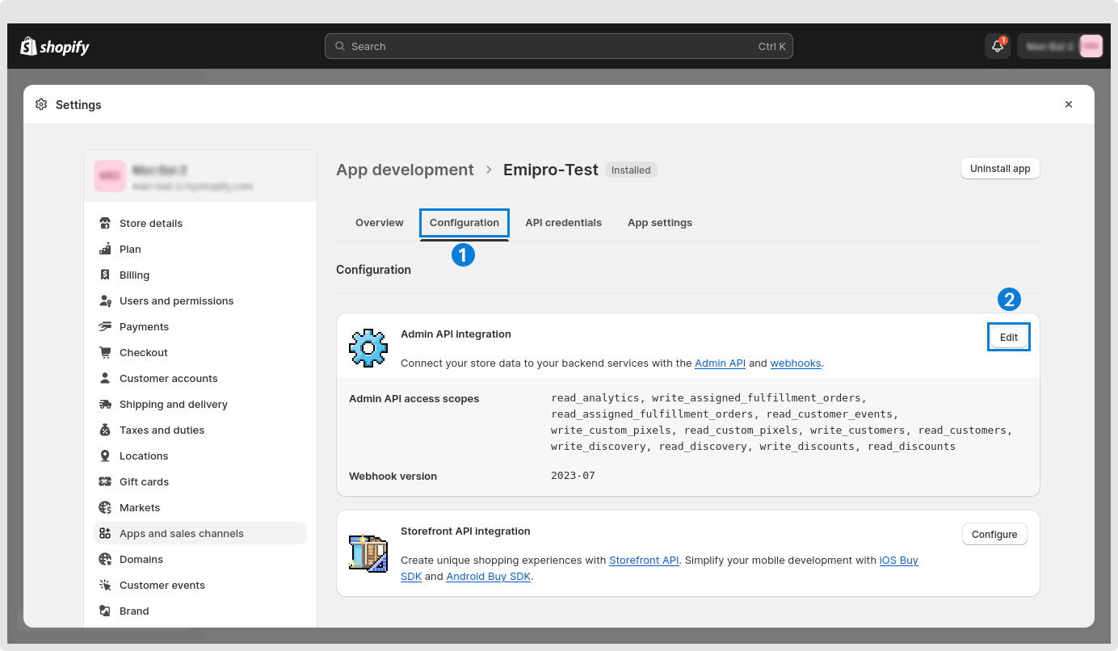Click the Customer accounts person icon
The width and height of the screenshot is (1118, 651).
105,378
